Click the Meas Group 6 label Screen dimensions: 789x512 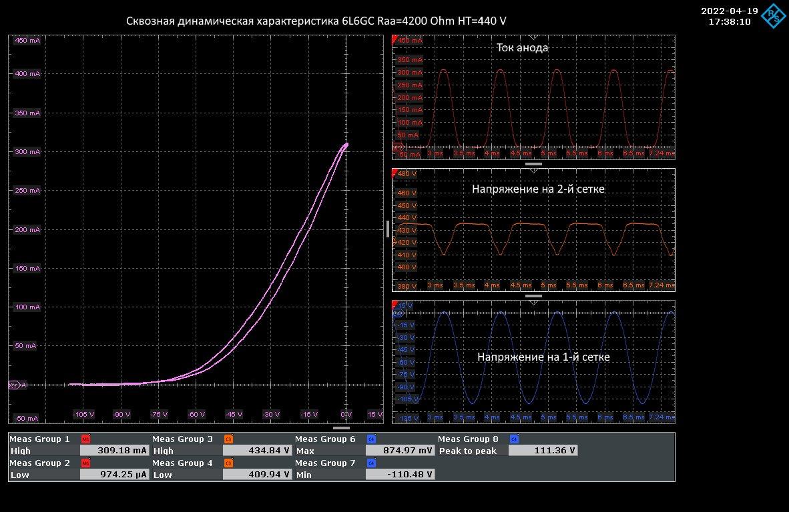coord(325,439)
